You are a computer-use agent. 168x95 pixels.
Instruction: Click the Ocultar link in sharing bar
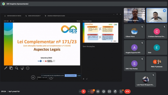click(79, 76)
